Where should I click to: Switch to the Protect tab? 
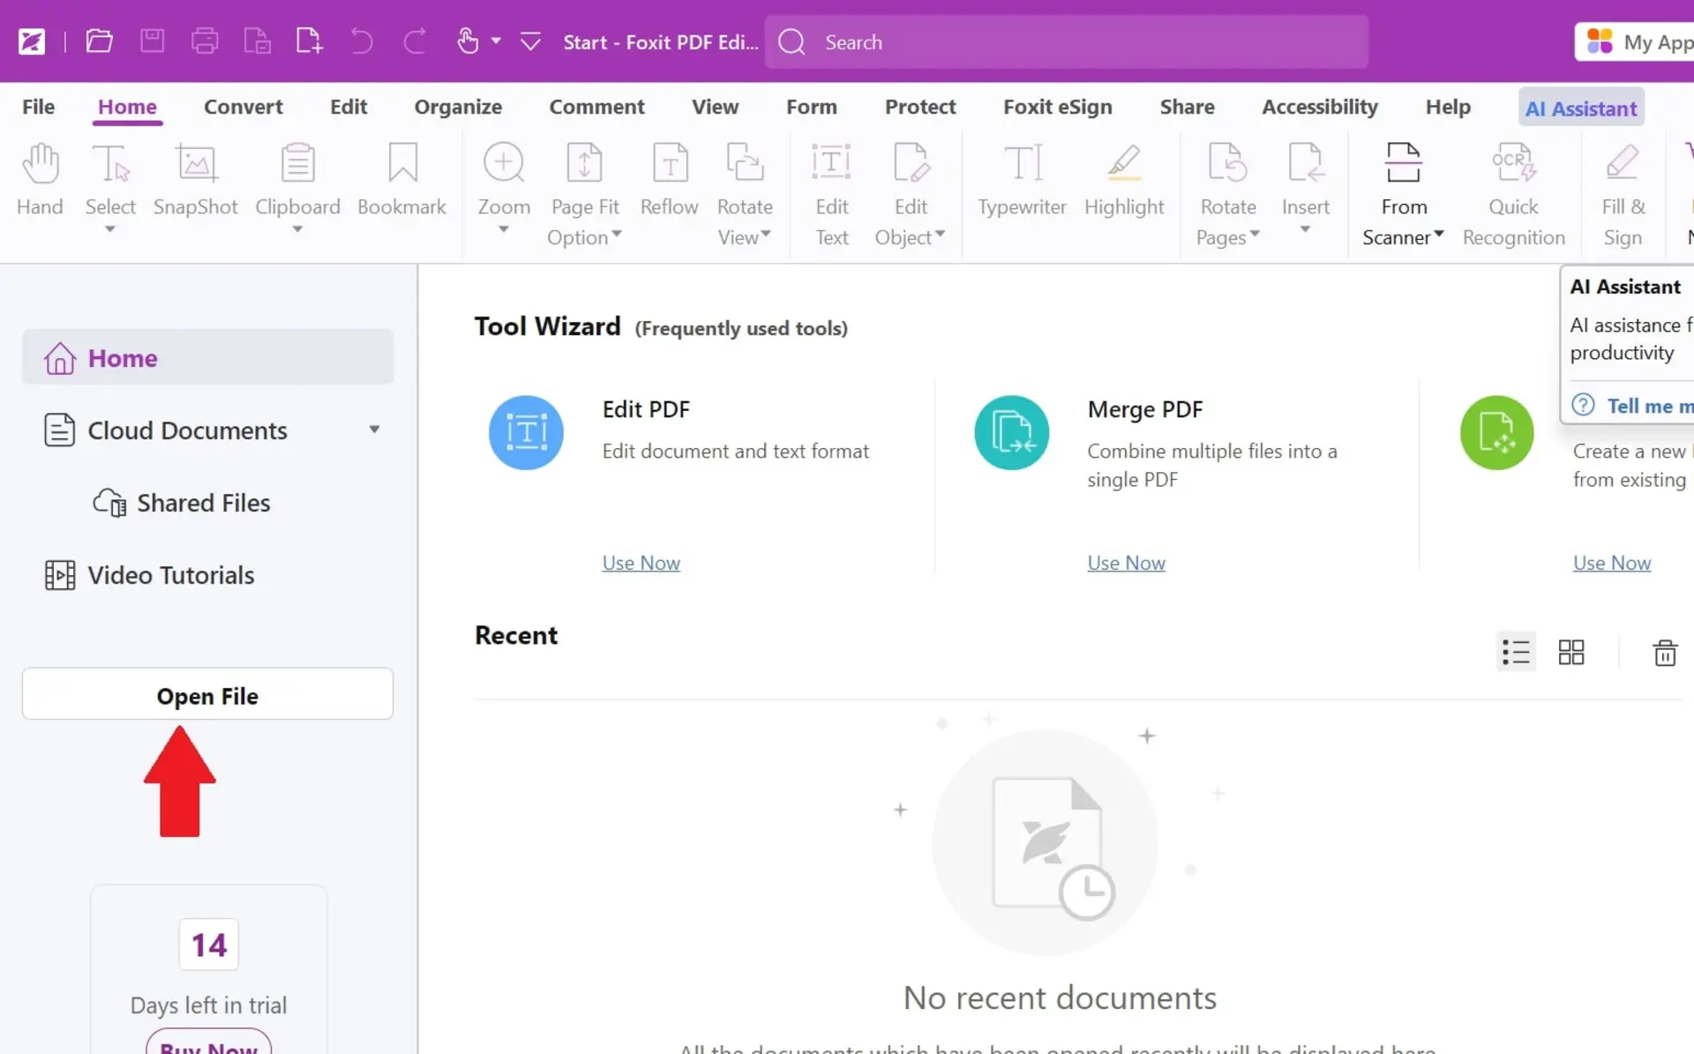point(920,107)
